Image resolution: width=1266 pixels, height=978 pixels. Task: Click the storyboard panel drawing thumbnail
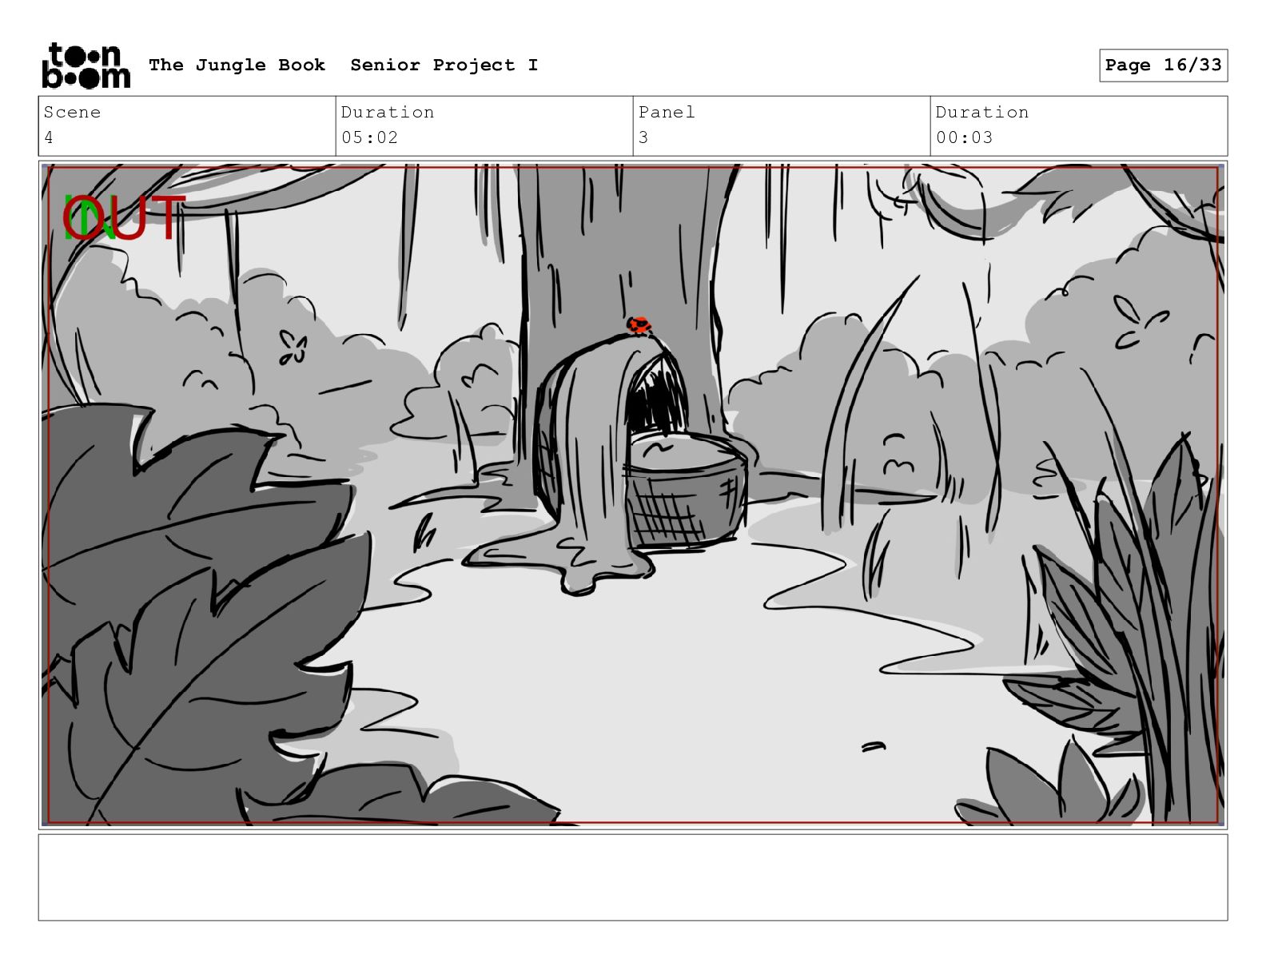click(633, 495)
